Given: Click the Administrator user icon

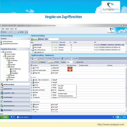Looking at the screenshot, I should pyautogui.click(x=33, y=45).
